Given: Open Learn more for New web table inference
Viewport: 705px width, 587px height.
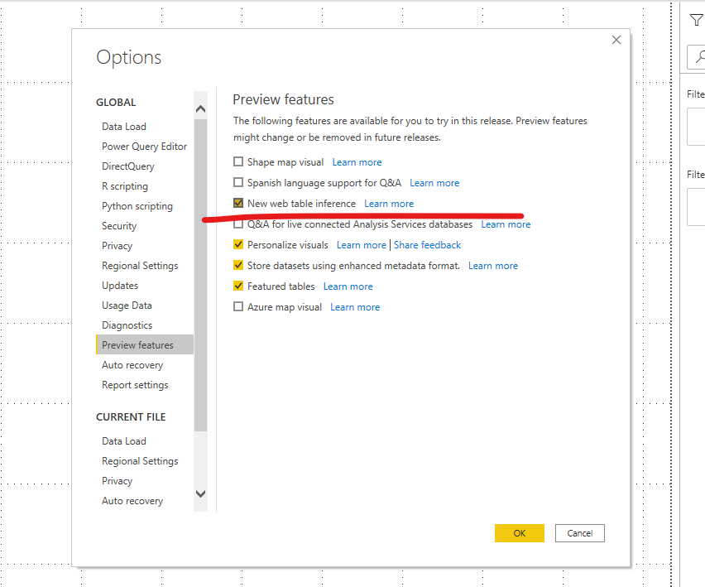Looking at the screenshot, I should (x=389, y=204).
